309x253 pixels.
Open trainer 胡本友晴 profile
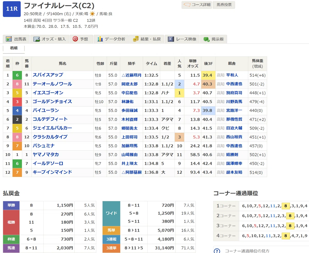coord(234,172)
